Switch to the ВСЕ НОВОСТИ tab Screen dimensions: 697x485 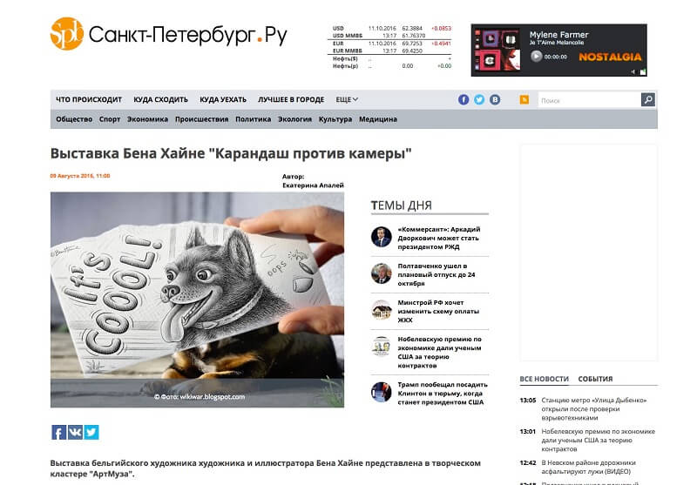(544, 379)
